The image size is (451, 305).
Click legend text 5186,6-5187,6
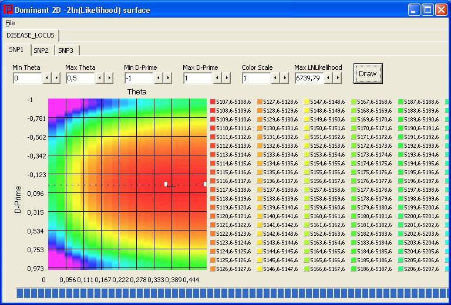375,269
